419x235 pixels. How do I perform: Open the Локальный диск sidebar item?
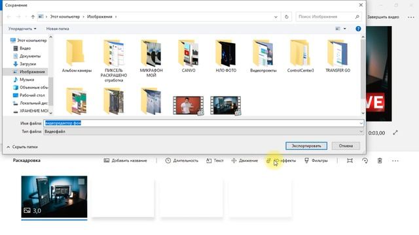click(x=33, y=103)
